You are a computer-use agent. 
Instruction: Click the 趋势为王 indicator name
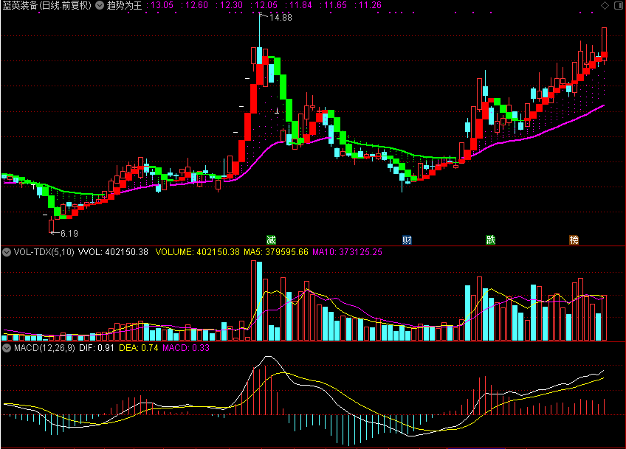click(124, 5)
